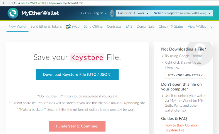The image size is (219, 134).
Task: Reload the page with the refresh icon
Action: [x=14, y=3]
